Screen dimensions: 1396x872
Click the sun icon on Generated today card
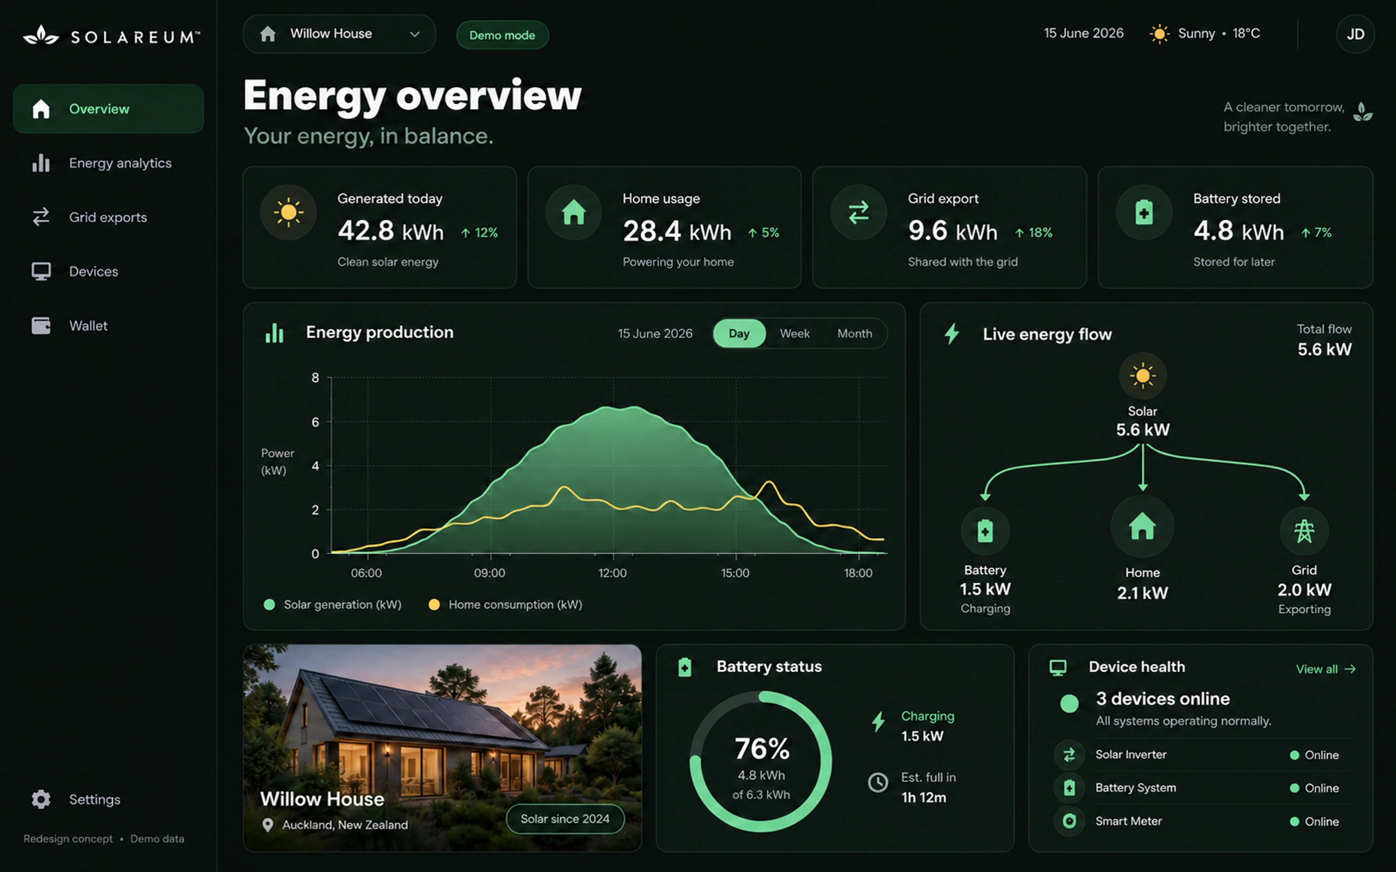pyautogui.click(x=288, y=212)
